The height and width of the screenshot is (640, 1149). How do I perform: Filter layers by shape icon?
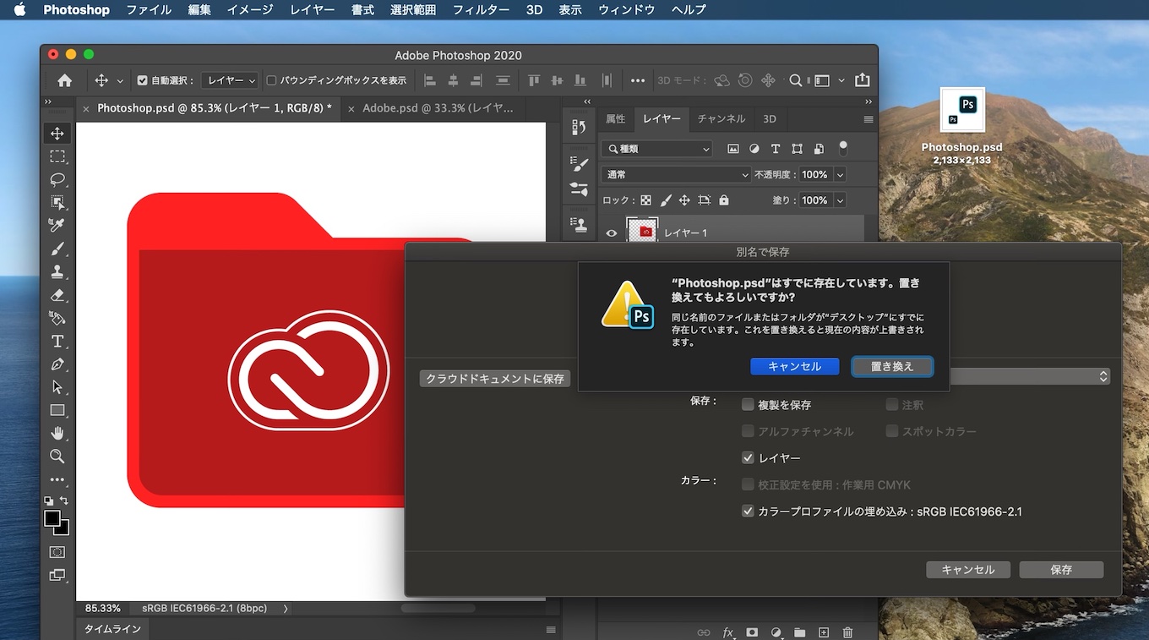[x=797, y=149]
